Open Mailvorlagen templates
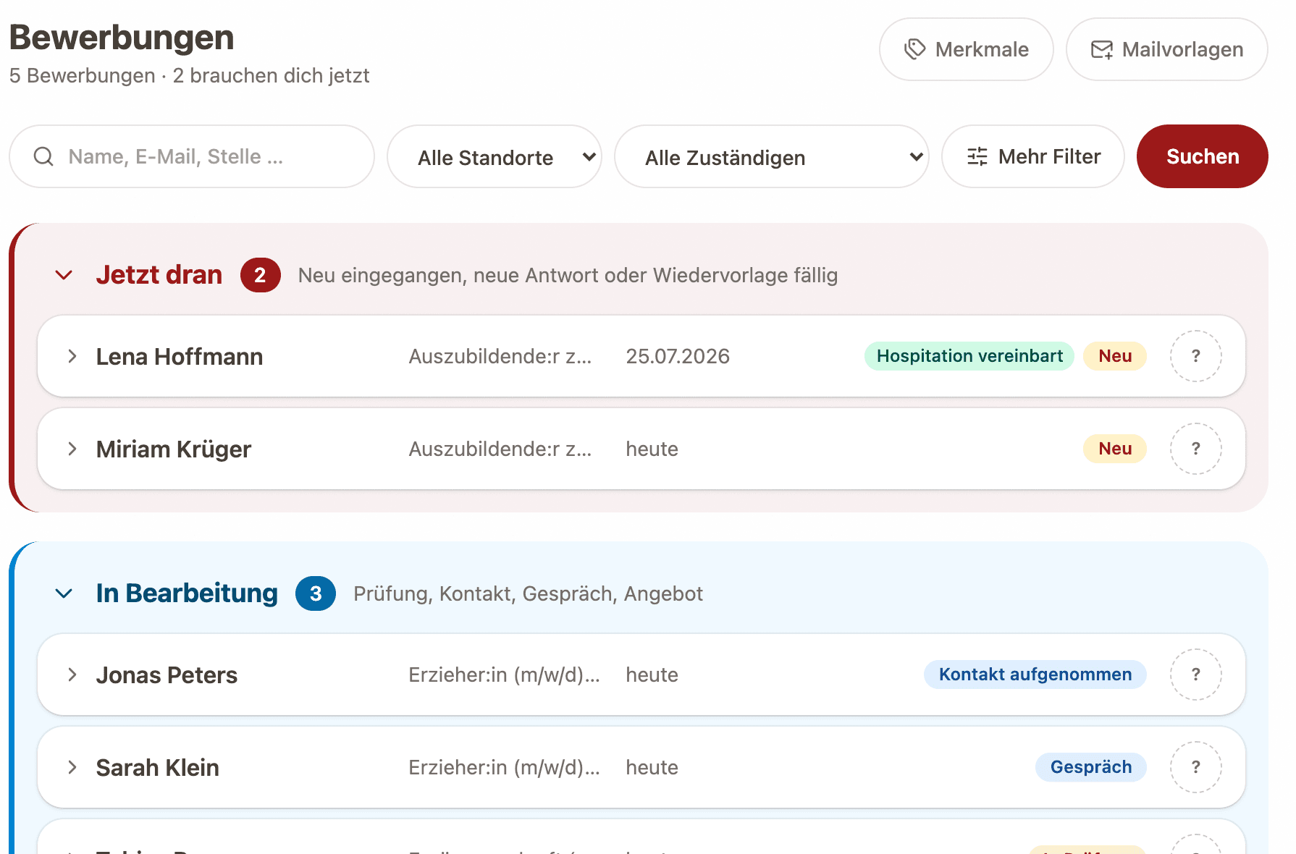Screen dimensions: 1296x854 1166,49
